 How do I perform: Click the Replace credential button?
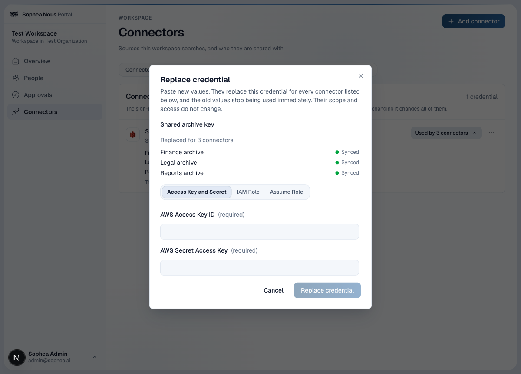327,290
